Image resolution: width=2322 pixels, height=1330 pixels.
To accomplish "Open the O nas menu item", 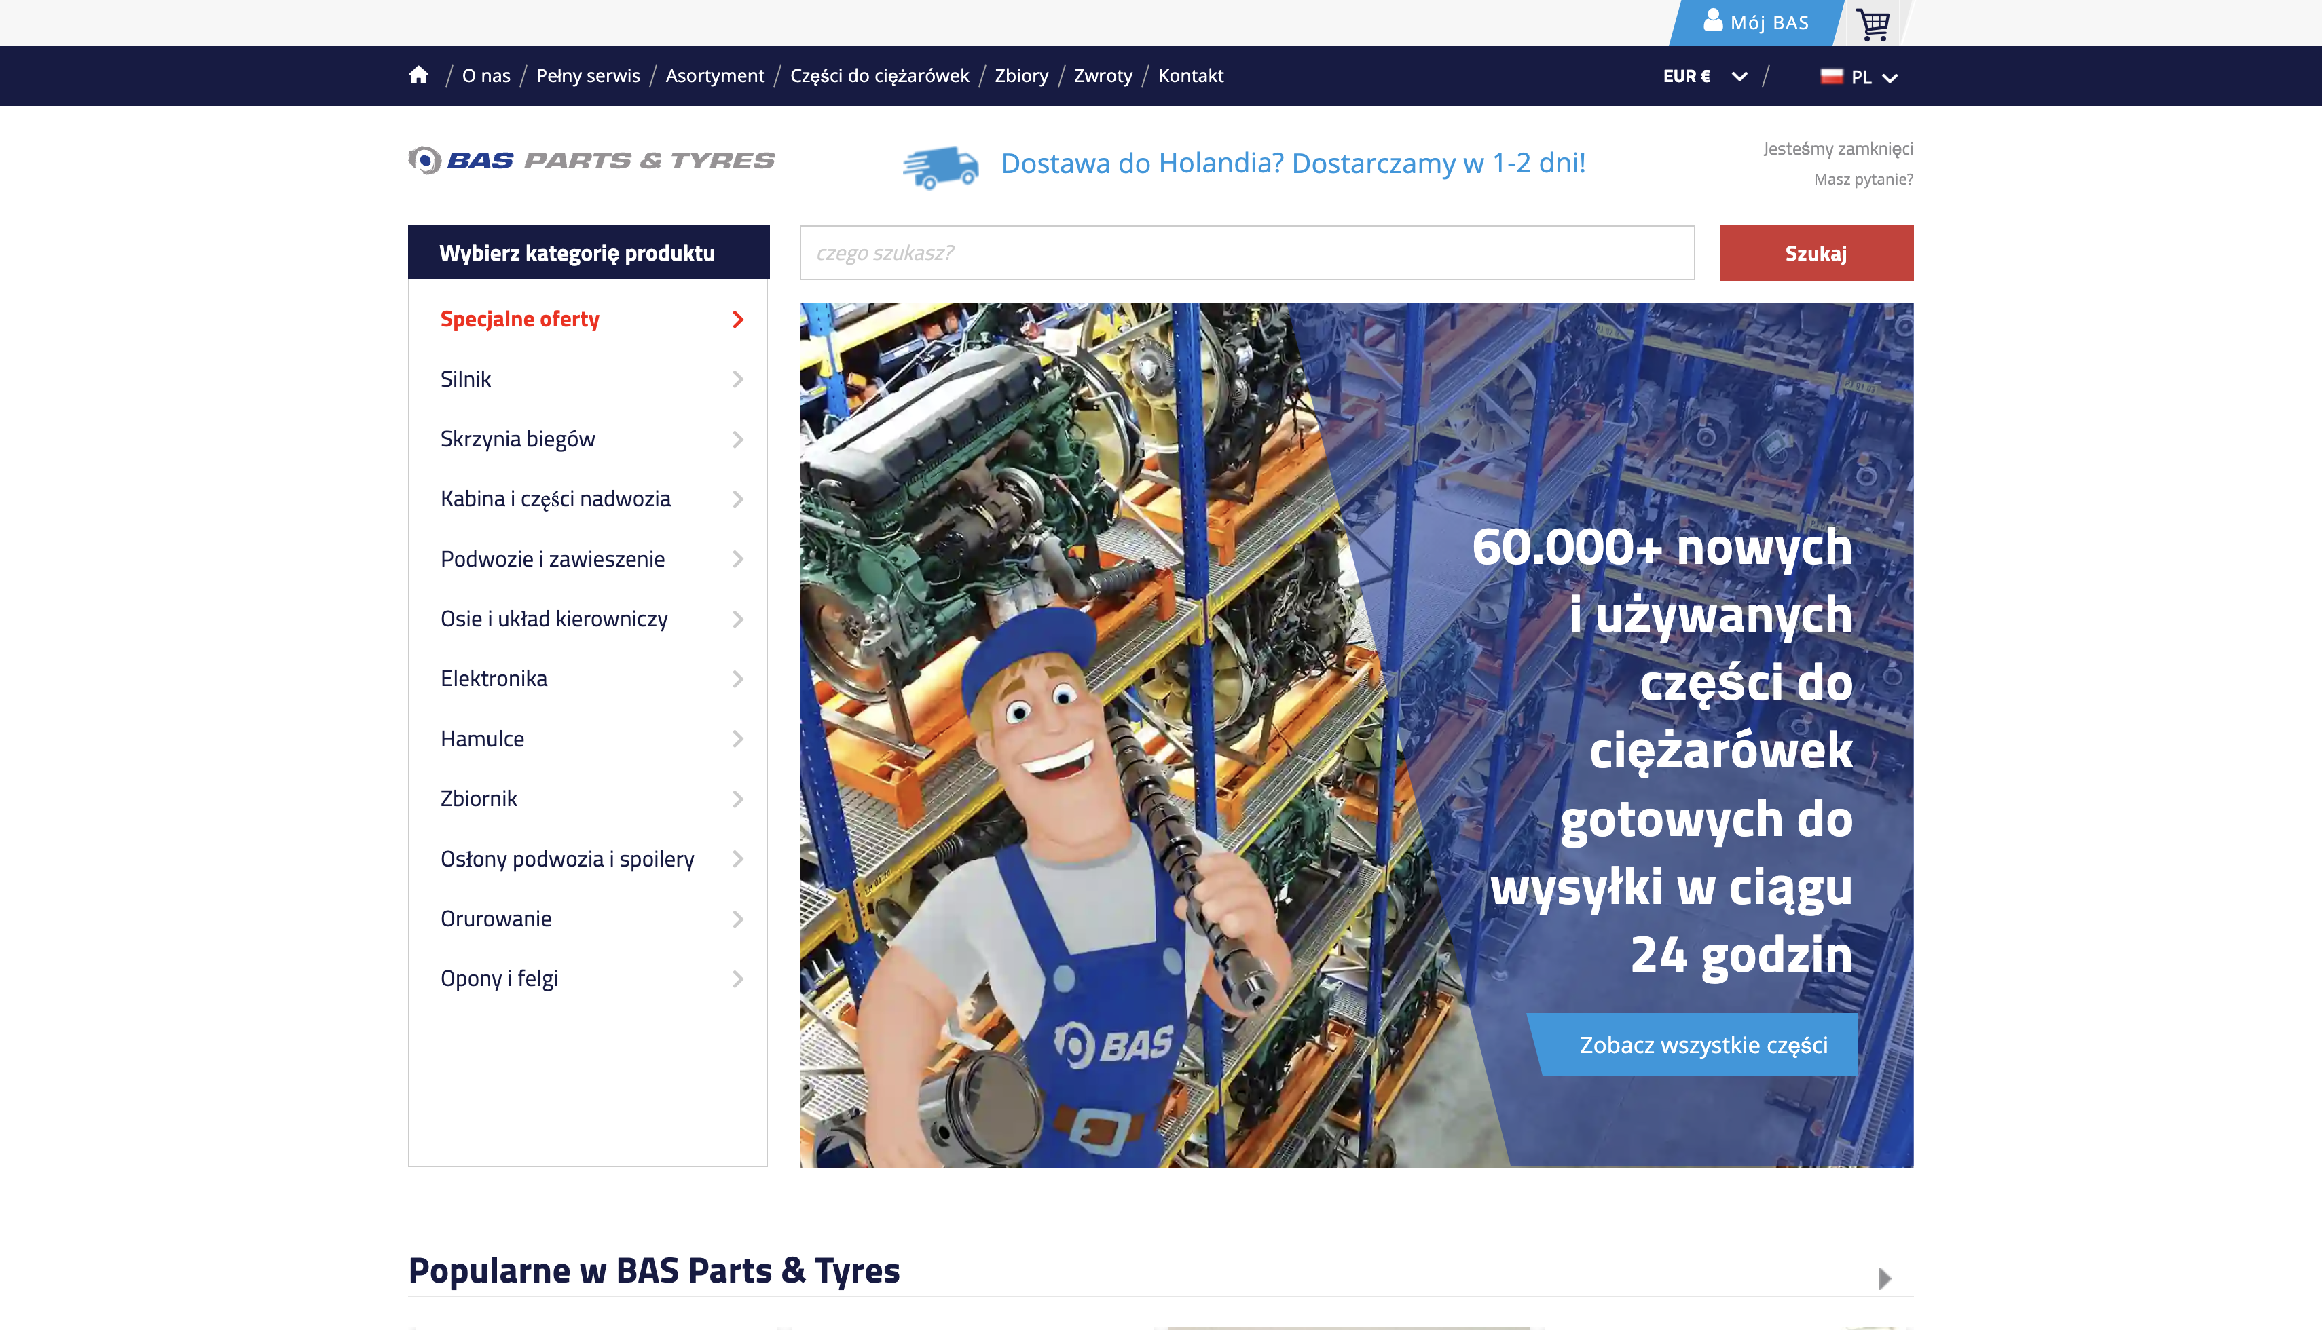I will click(x=486, y=76).
